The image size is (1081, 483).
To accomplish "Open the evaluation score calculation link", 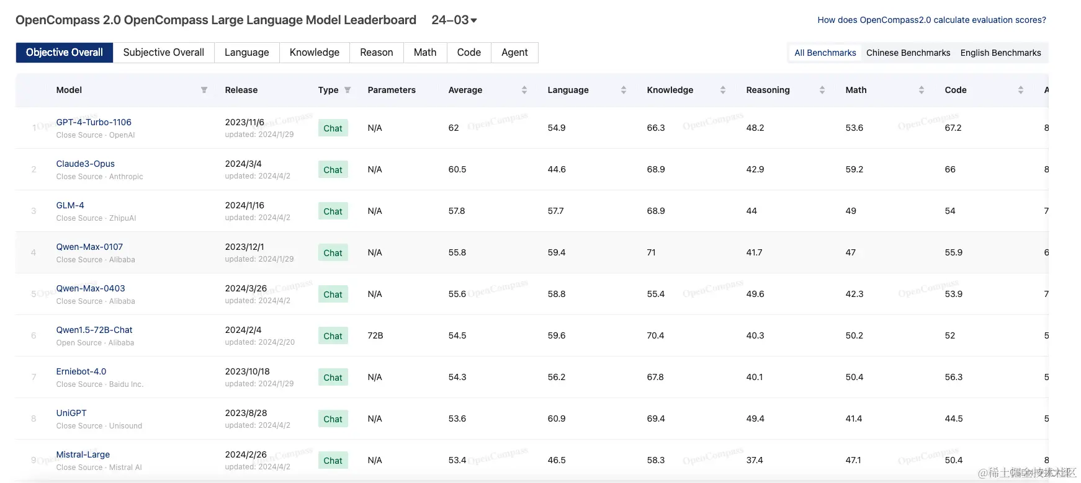I will pyautogui.click(x=932, y=20).
